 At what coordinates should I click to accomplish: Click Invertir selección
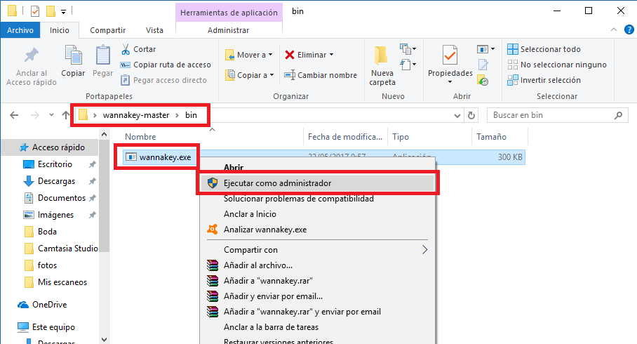(544, 80)
